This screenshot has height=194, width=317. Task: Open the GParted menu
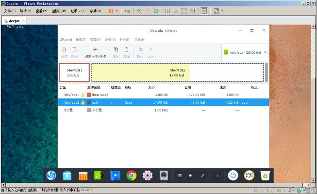click(x=65, y=39)
